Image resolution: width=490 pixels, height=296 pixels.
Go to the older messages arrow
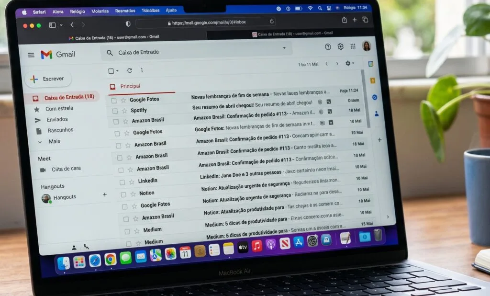[337, 64]
